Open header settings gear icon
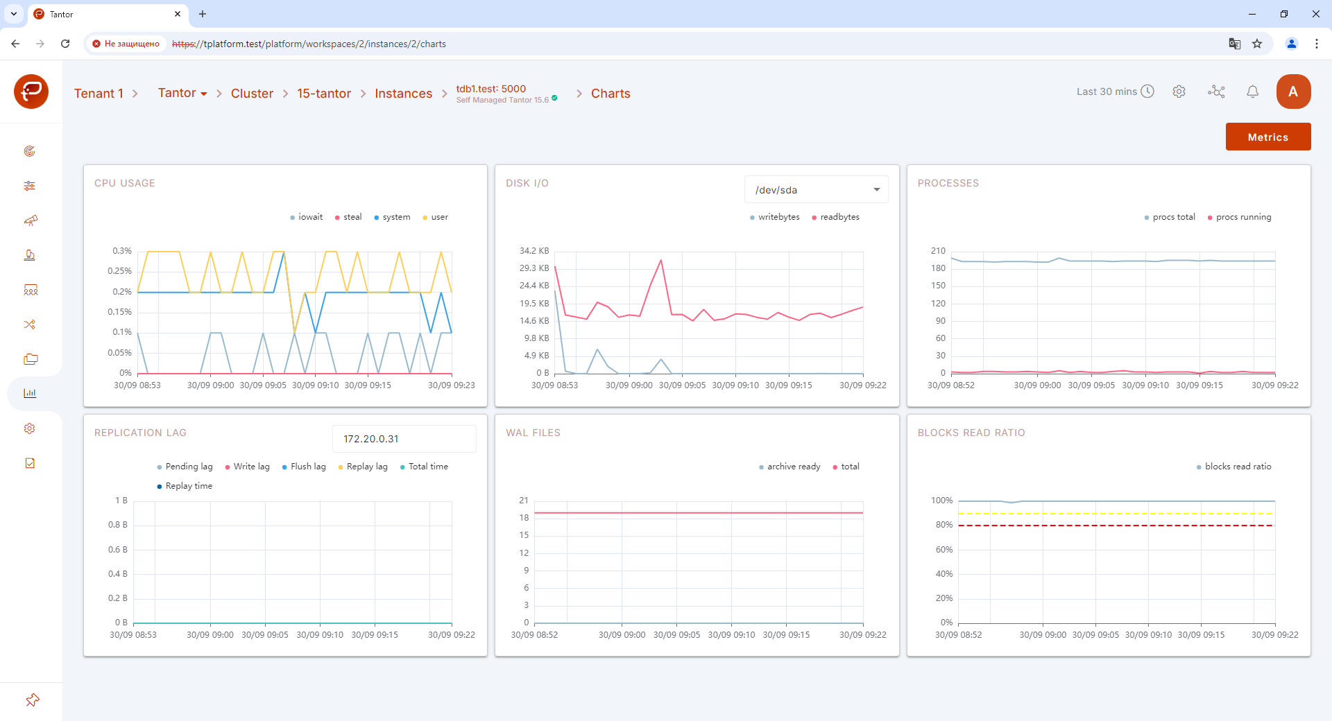Image resolution: width=1332 pixels, height=721 pixels. (x=1179, y=92)
